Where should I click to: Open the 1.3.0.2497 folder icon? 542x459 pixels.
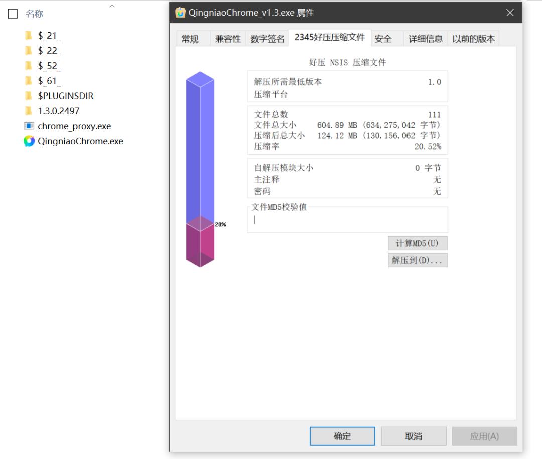pyautogui.click(x=29, y=111)
